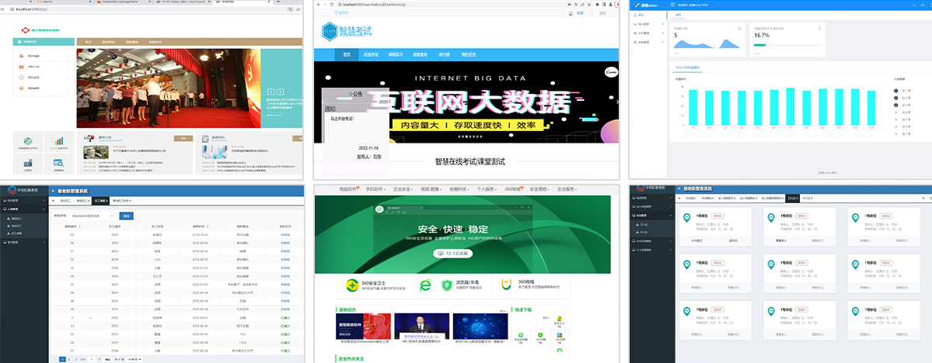Expand the 个人服务 menu on 360 page
932x363 pixels.
coord(487,189)
